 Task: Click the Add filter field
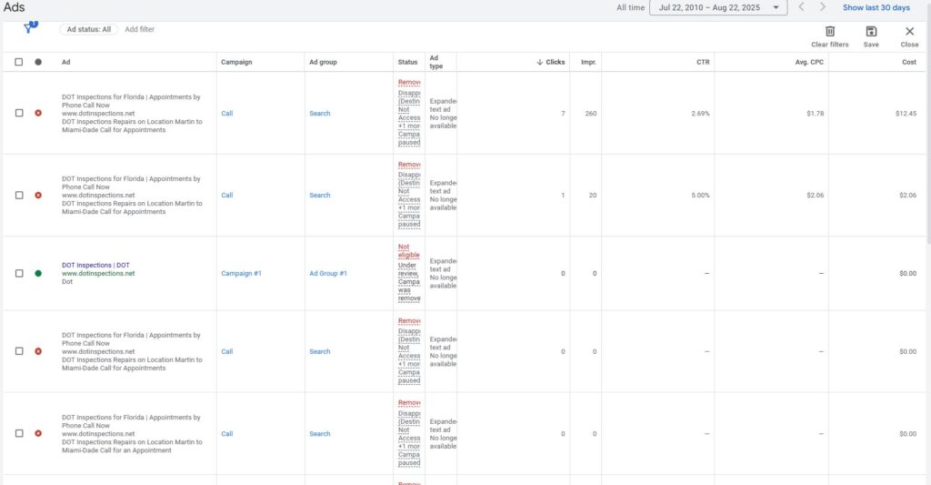pyautogui.click(x=139, y=29)
